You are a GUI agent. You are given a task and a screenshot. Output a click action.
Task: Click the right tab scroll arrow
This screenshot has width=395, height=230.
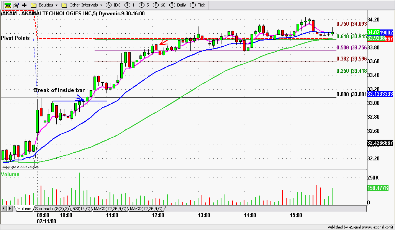click(x=10, y=208)
